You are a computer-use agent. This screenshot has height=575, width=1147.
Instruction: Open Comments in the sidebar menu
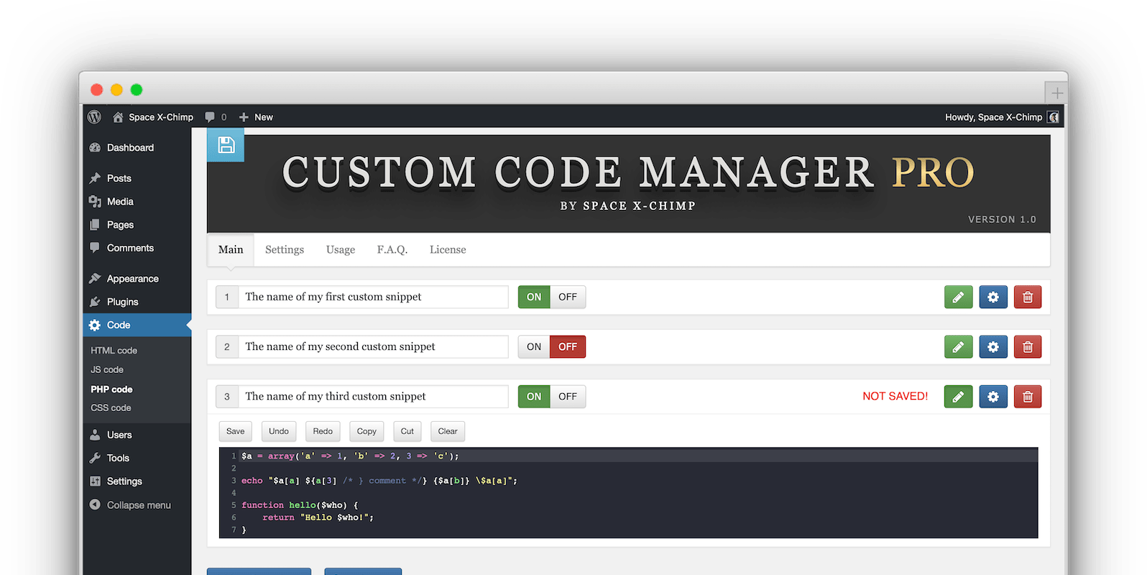130,248
